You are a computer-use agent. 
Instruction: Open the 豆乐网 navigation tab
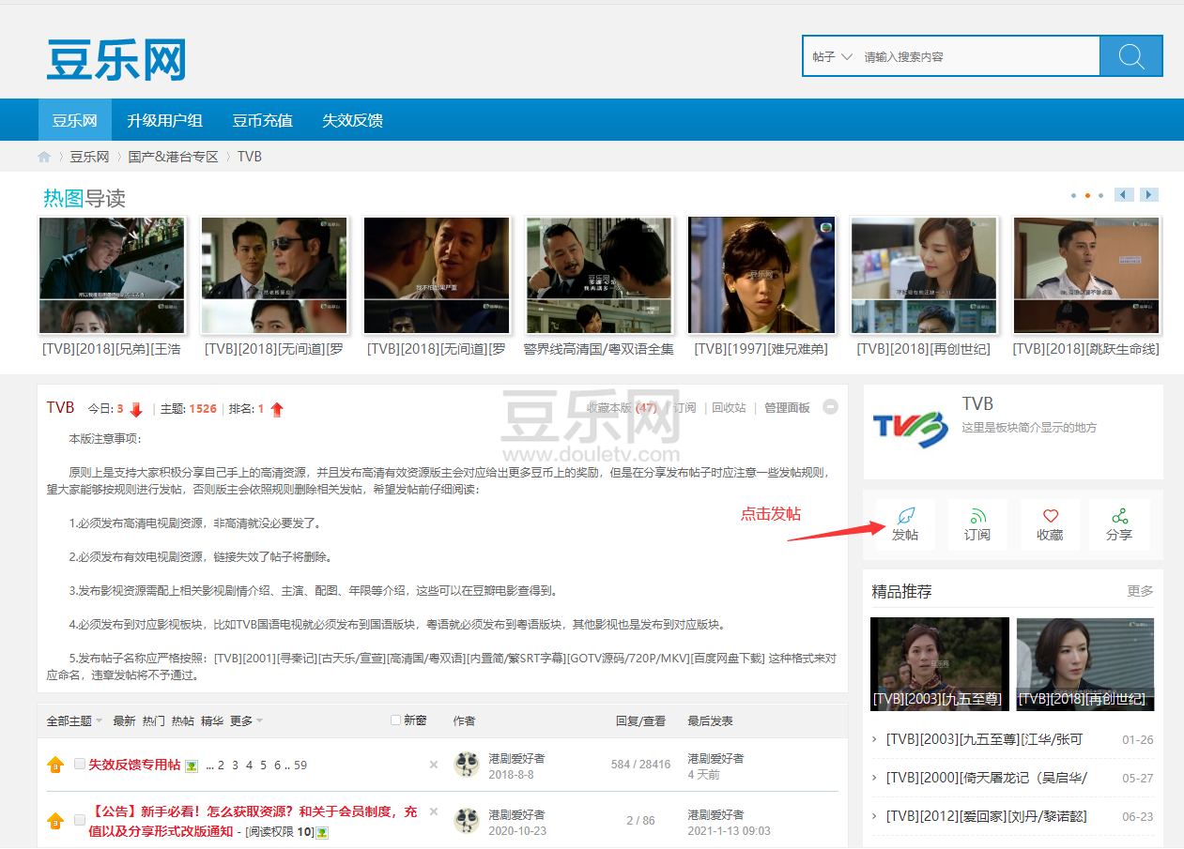(75, 120)
